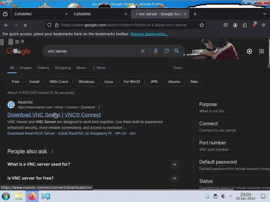This screenshot has height=202, width=270.
Task: Open File Explorer from taskbar
Action: (x=18, y=196)
